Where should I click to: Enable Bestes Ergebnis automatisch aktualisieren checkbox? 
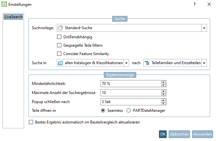coord(31,123)
